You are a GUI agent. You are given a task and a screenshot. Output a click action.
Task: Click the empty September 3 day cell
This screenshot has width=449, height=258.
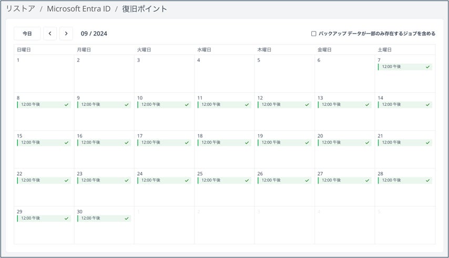coord(164,76)
